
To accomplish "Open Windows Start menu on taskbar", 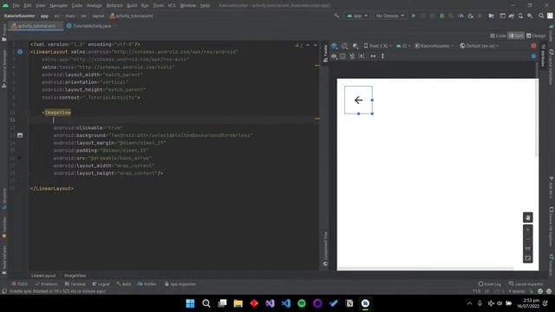I will [x=190, y=303].
